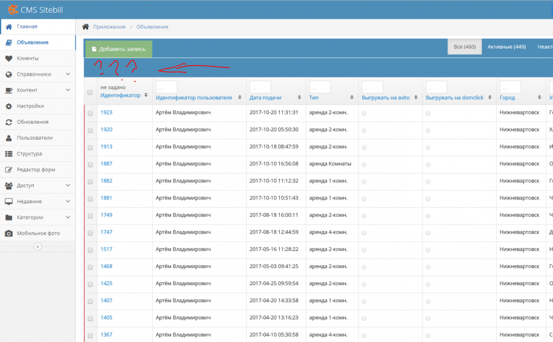Click the Редактор форм edit icon
Viewport: 553px width, 342px height.
(x=9, y=170)
